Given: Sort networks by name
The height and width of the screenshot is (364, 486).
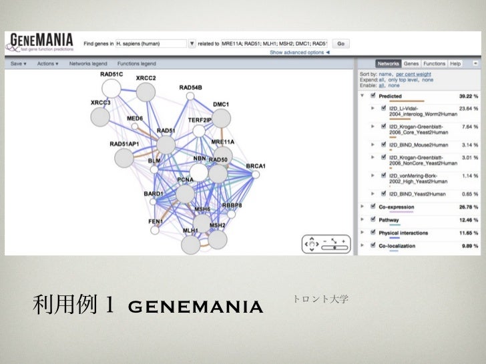Looking at the screenshot, I should (385, 74).
